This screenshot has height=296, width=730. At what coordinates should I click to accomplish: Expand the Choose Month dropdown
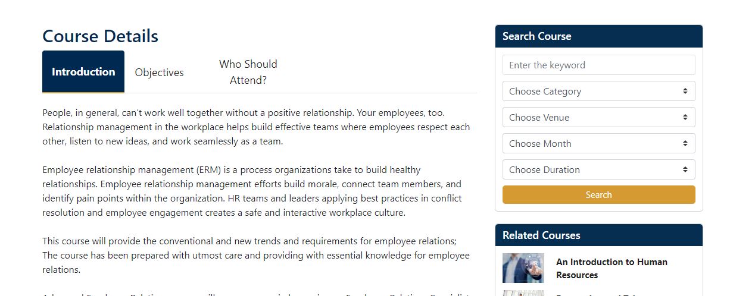click(x=598, y=143)
